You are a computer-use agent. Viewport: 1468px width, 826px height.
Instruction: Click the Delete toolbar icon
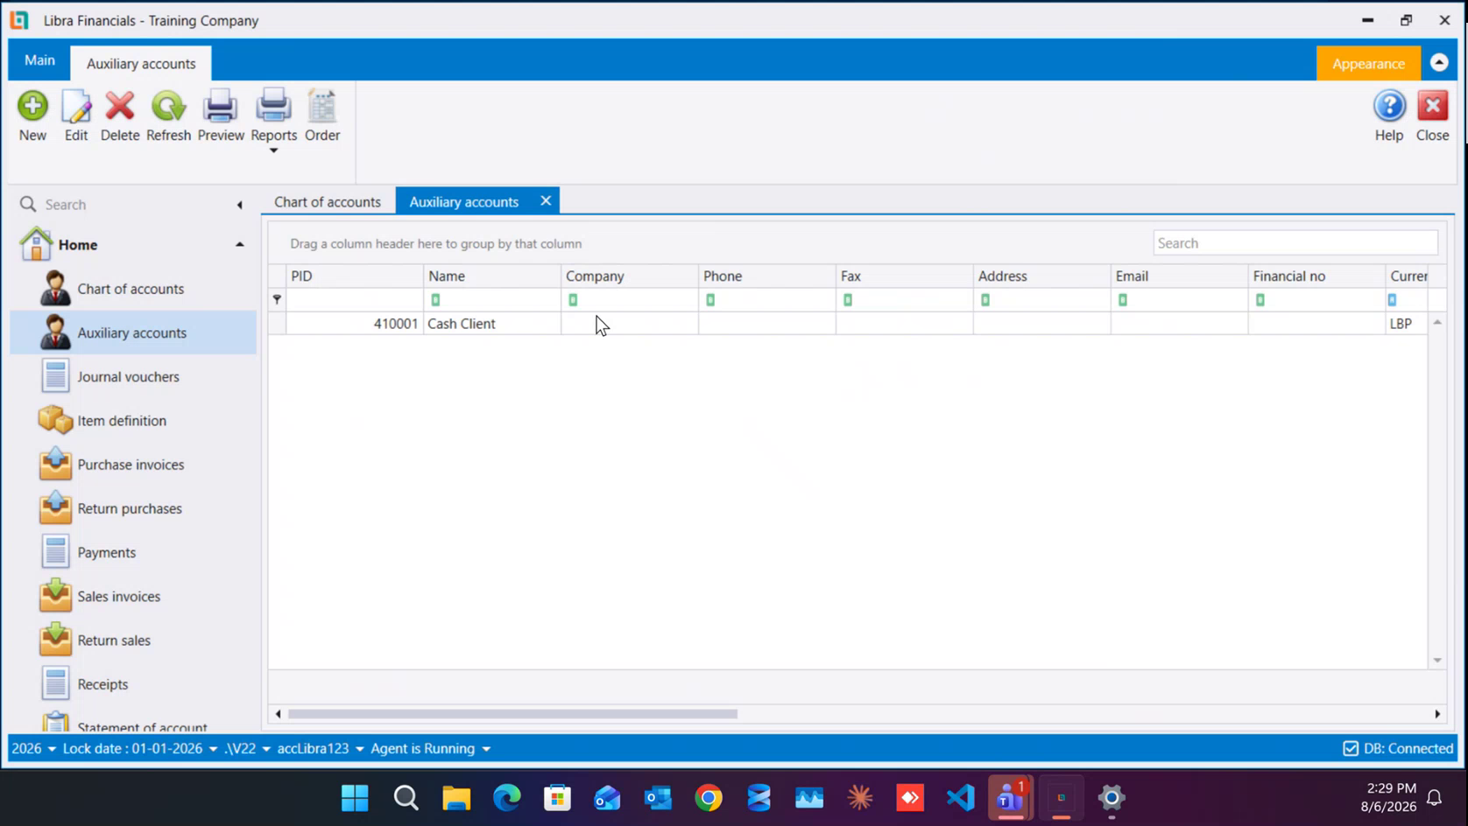tap(120, 107)
